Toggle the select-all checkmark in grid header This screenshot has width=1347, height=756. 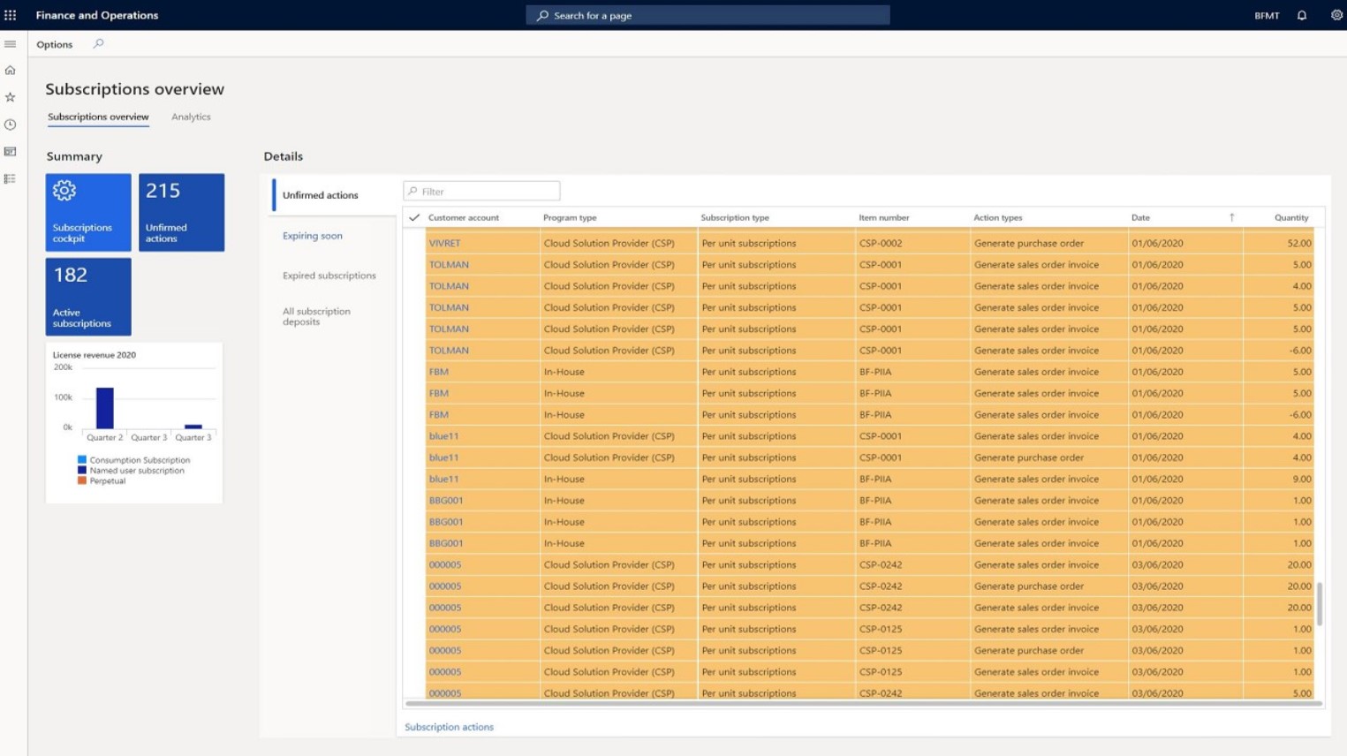click(x=414, y=217)
